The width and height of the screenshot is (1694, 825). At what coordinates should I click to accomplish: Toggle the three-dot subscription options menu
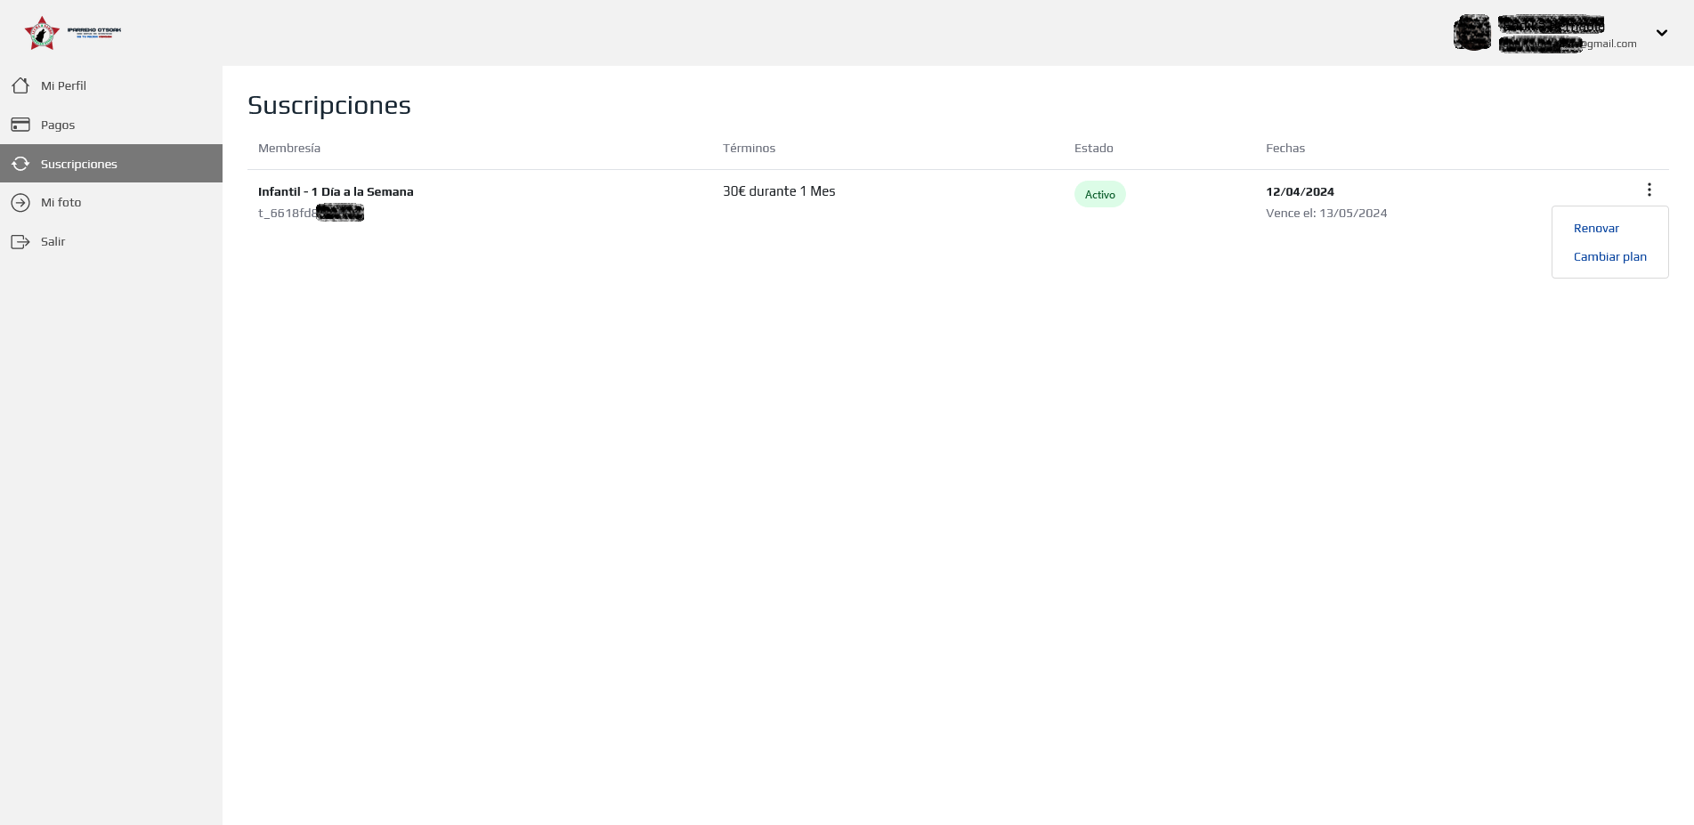[1649, 190]
